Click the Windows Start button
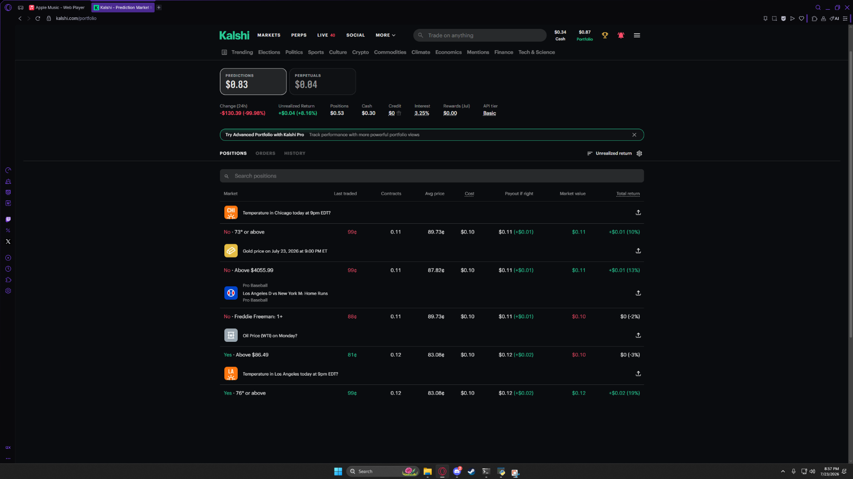The image size is (853, 479). click(338, 471)
